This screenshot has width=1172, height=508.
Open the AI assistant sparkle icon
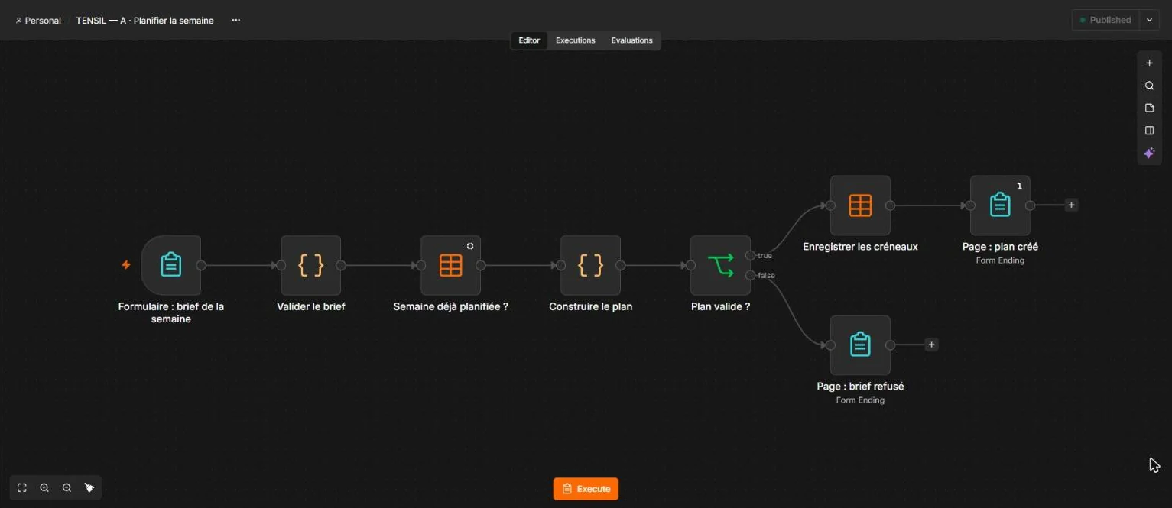click(x=1149, y=153)
